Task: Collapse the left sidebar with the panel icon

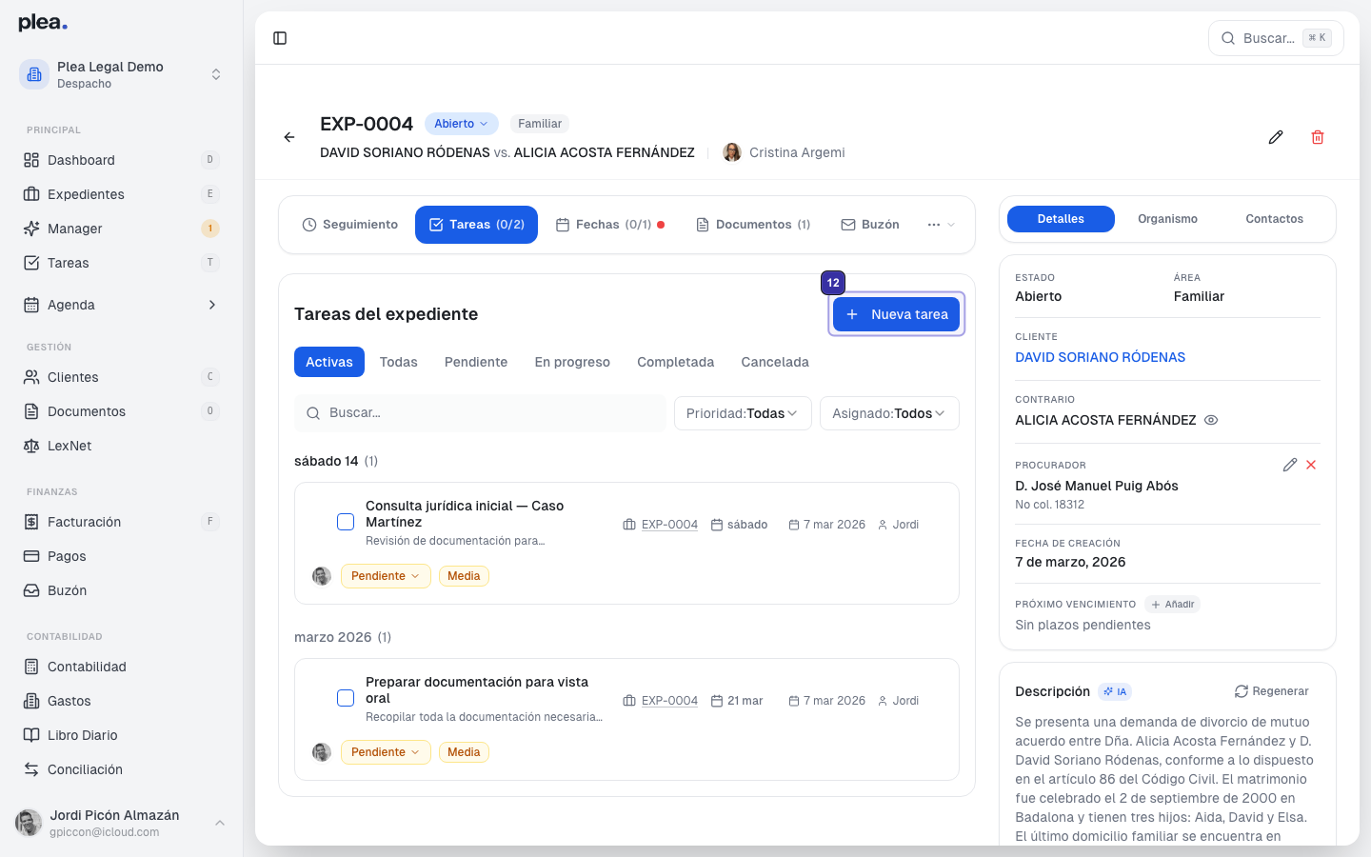Action: pos(280,37)
